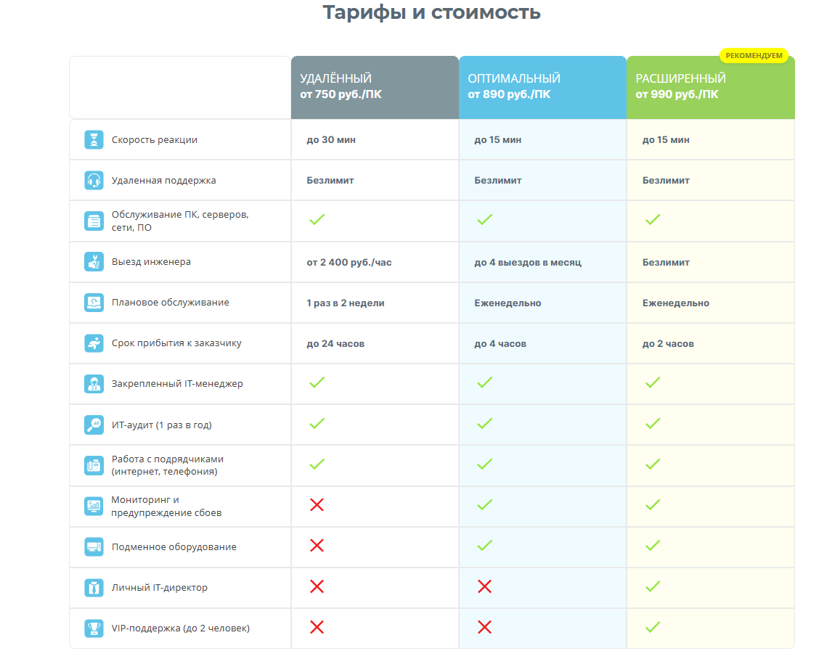
Task: Click the laptop icon for Плановое обслуживание
Action: click(x=94, y=303)
